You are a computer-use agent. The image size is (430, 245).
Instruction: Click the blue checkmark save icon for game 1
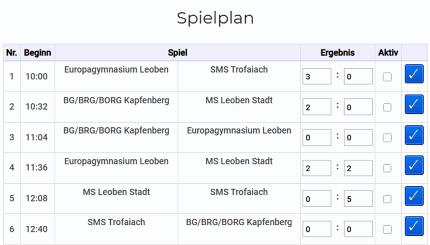point(414,74)
